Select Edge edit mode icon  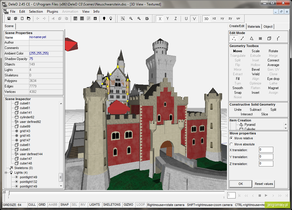(x=242, y=38)
